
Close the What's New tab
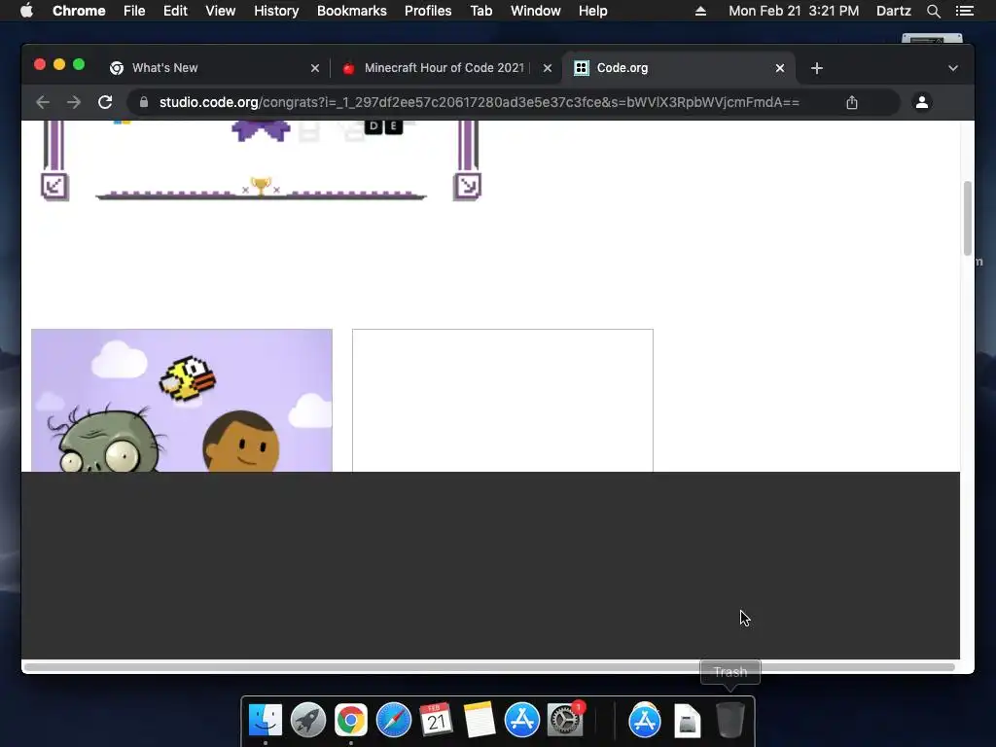click(314, 68)
